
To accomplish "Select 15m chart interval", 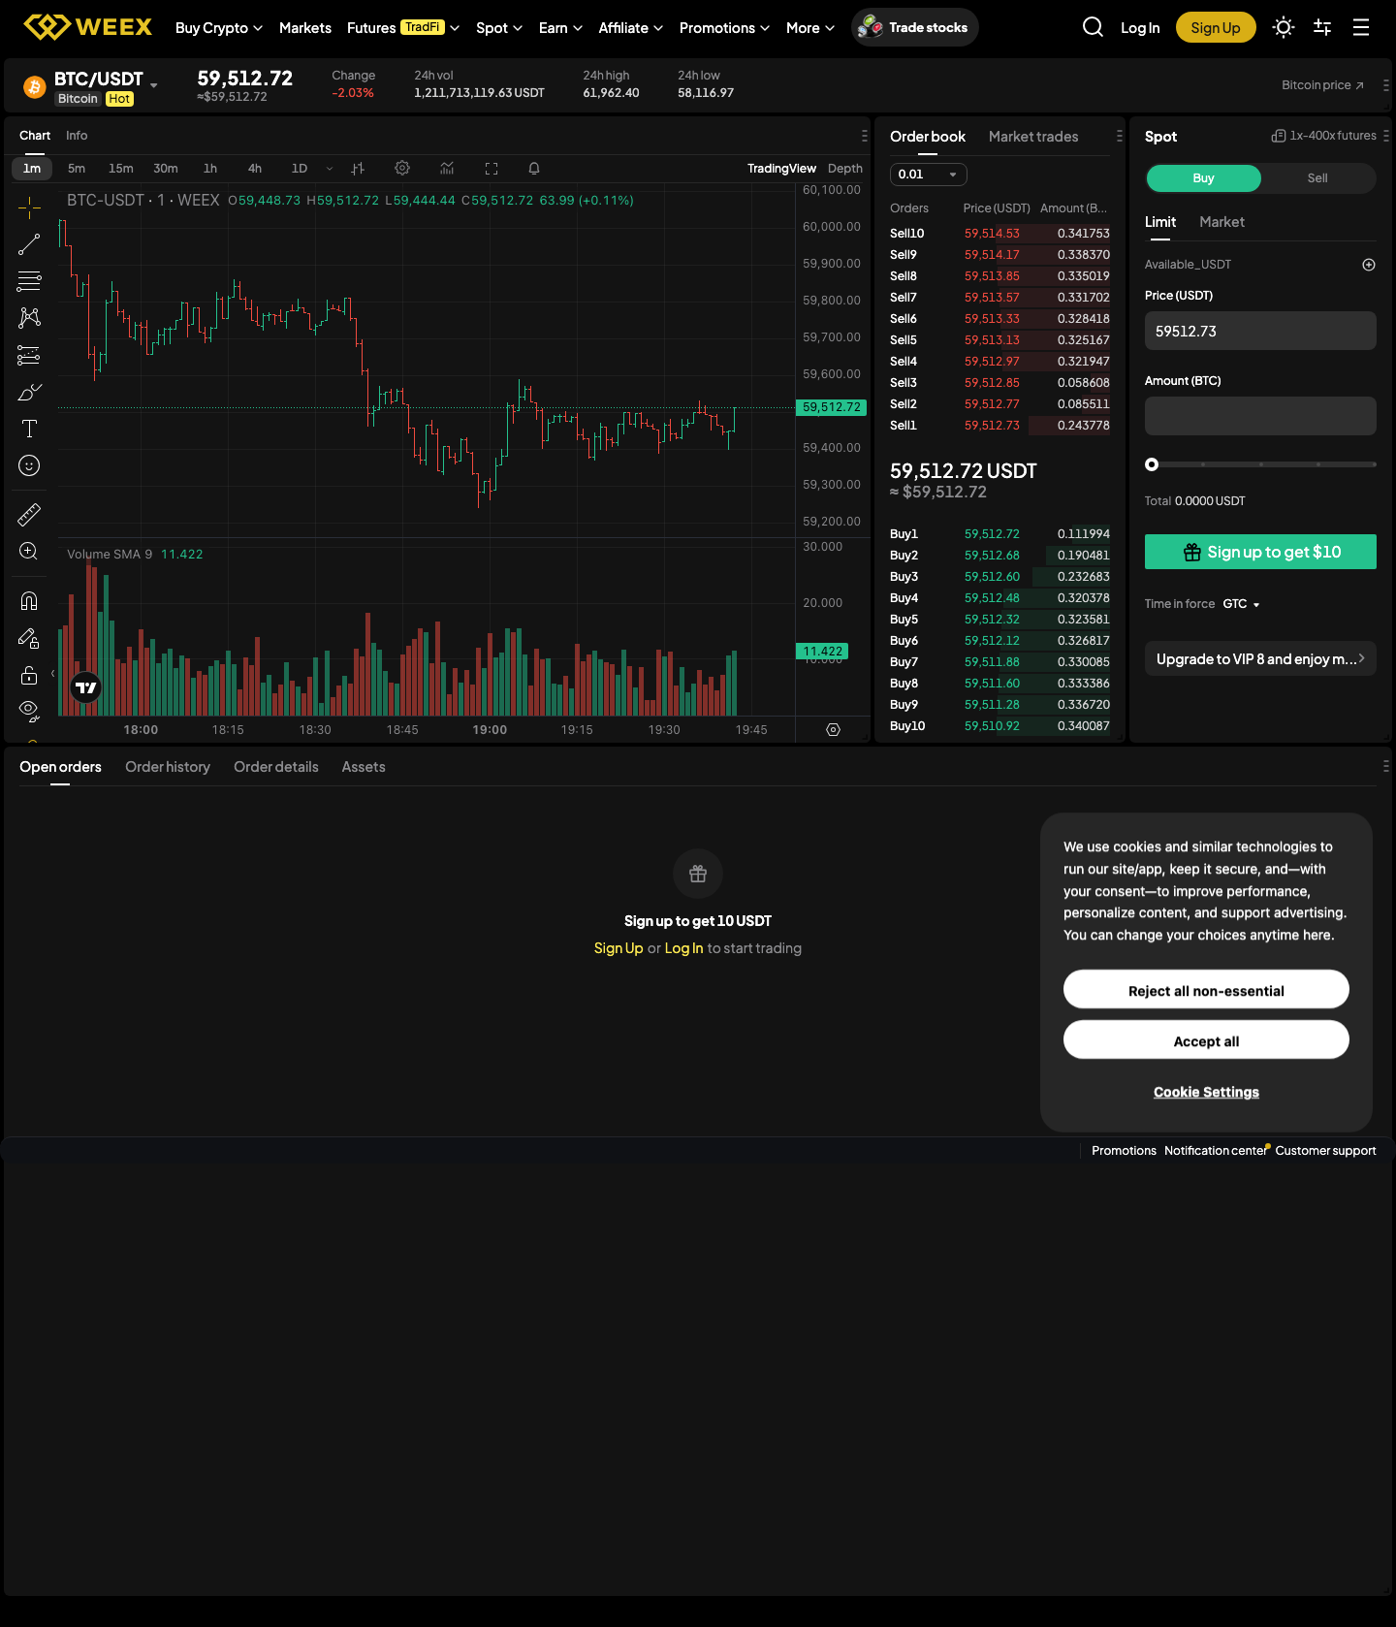I will point(121,169).
